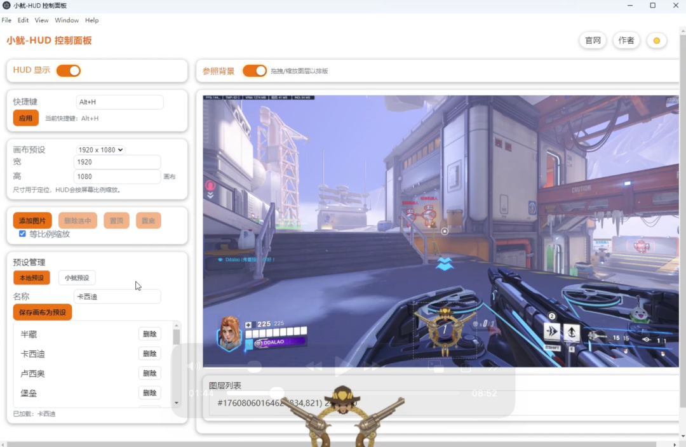Screen dimensions: 686x447
Task: Click the 当前快捷键：Alt+H text
Action: pyautogui.click(x=72, y=119)
